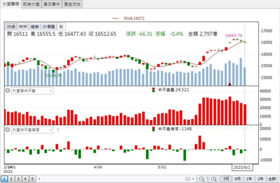Click the 收 16512.65 closing value
This screenshot has height=183, width=280.
[x=103, y=34]
